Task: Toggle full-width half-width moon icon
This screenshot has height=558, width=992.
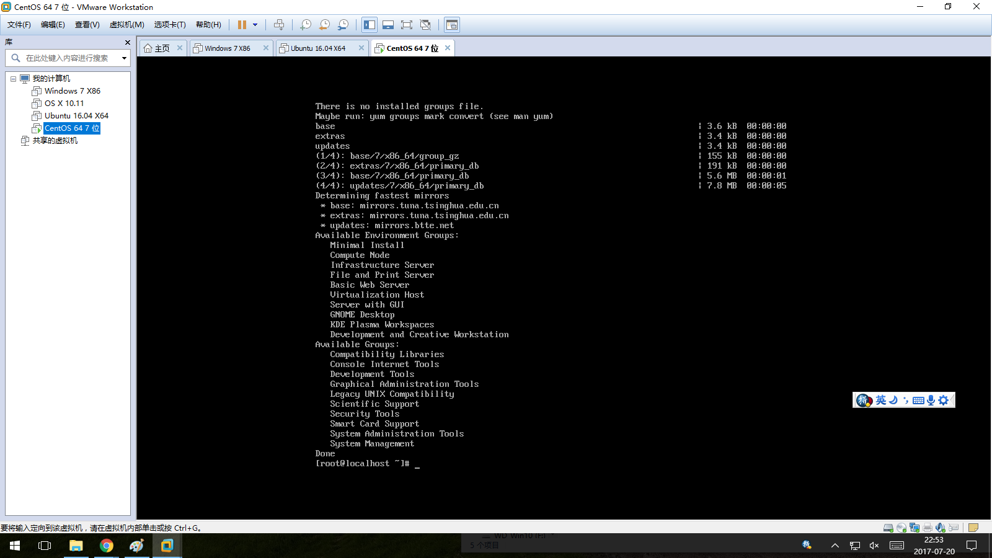Action: tap(893, 400)
